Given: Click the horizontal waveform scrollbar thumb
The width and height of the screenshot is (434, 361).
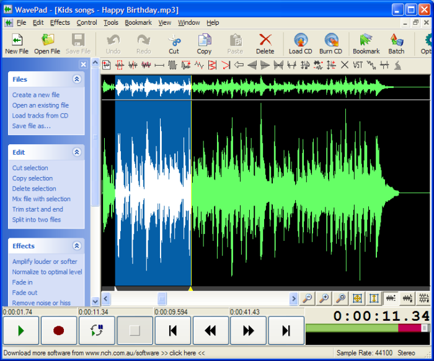Looking at the screenshot, I should (x=162, y=298).
